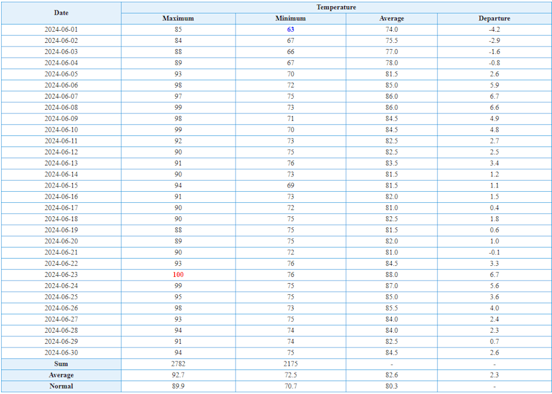Select the date cell 2024-06-29
The image size is (552, 394).
click(61, 342)
